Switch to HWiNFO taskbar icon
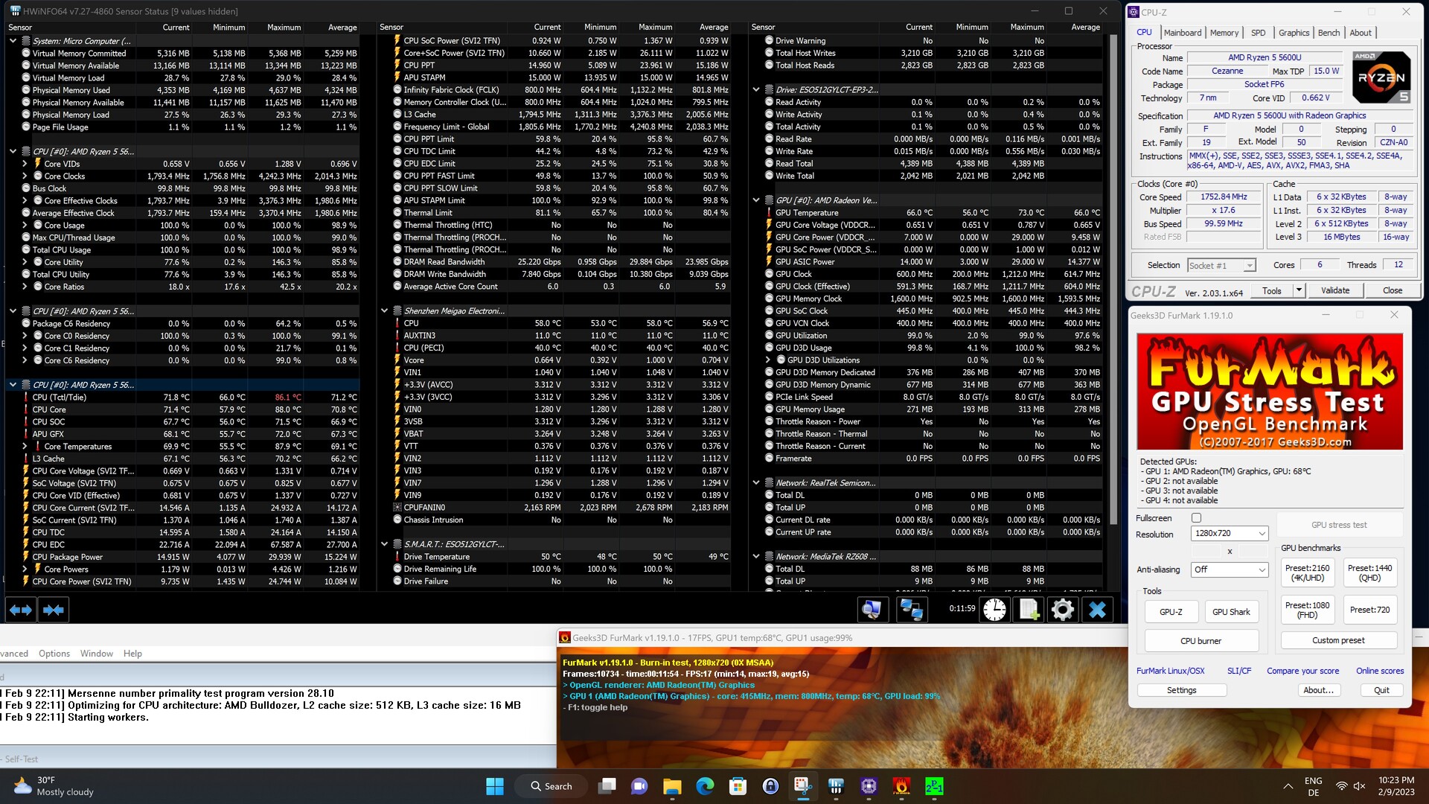The image size is (1429, 804). coord(836,786)
